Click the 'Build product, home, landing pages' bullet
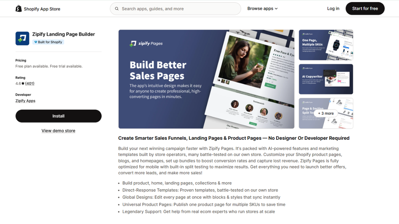This screenshot has width=399, height=224. pyautogui.click(x=177, y=183)
